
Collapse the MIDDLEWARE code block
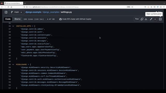tap(13, 64)
